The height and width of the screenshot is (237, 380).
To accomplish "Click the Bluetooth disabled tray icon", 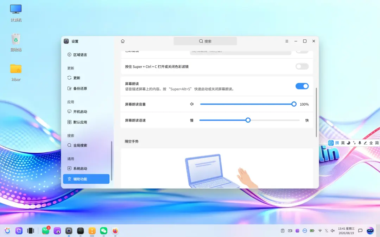I will pyautogui.click(x=327, y=231).
